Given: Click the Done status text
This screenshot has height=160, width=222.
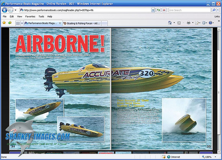Looking at the screenshot, I should [x=4, y=157].
